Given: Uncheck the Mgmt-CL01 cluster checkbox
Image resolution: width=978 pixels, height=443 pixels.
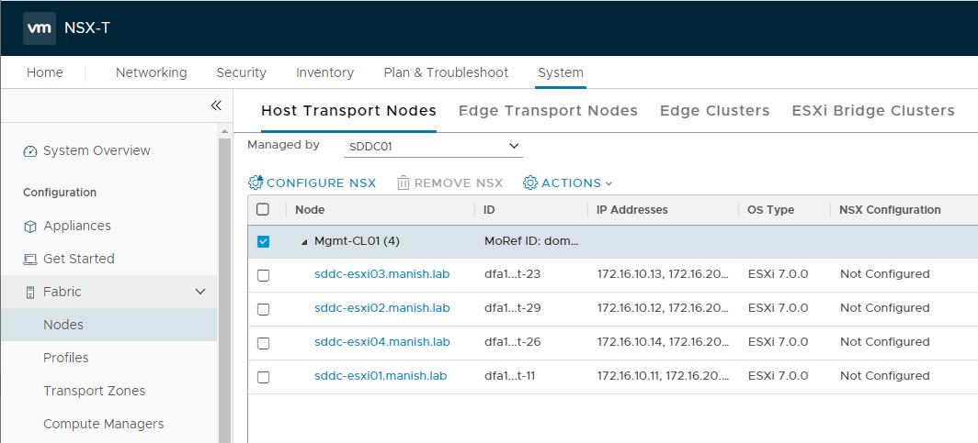Looking at the screenshot, I should click(x=263, y=241).
